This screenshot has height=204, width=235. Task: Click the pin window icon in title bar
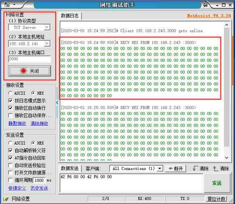(205, 5)
